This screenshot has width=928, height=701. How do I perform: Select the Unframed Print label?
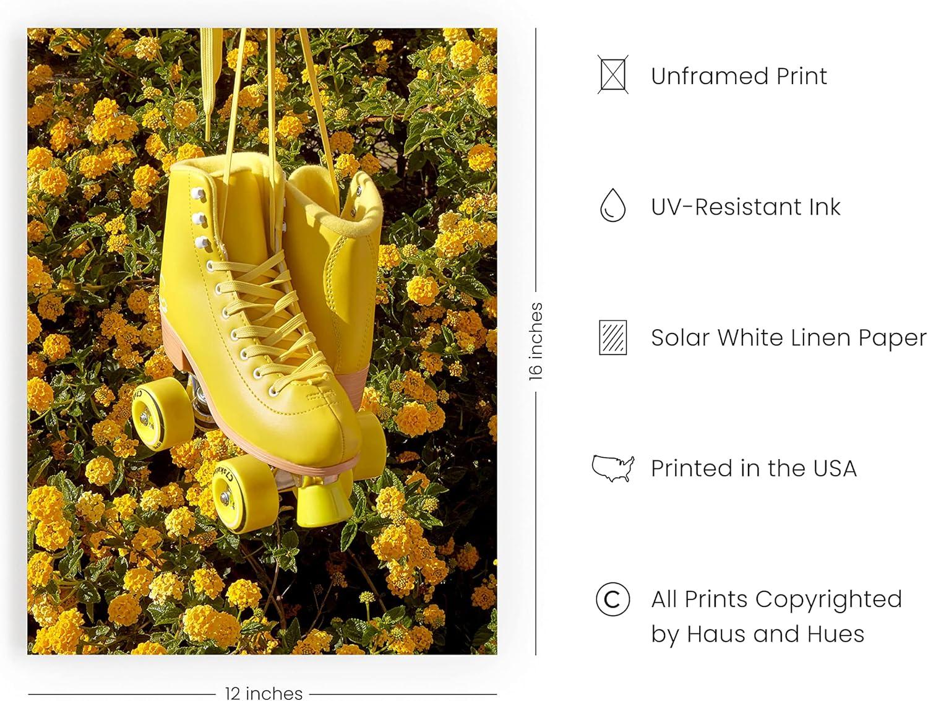point(739,76)
